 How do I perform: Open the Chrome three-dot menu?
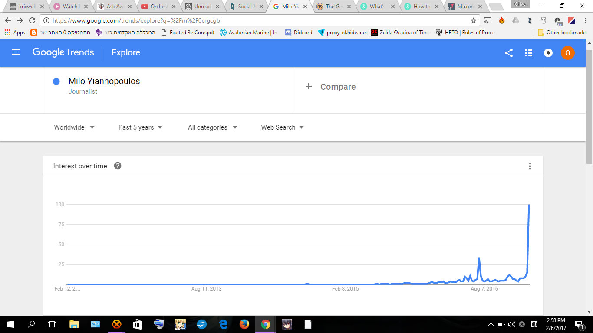point(585,20)
